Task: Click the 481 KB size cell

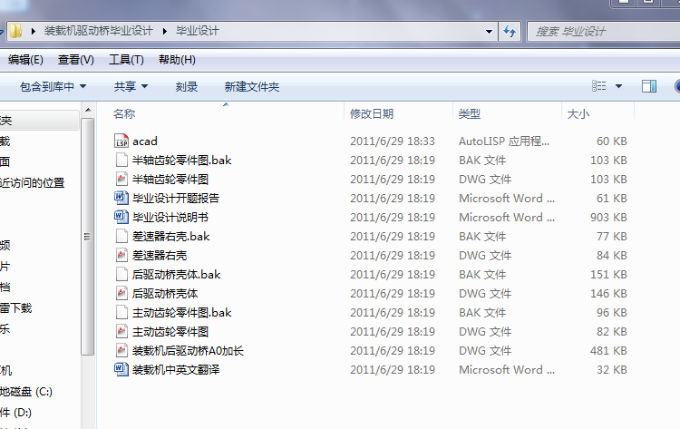Action: pyautogui.click(x=608, y=350)
